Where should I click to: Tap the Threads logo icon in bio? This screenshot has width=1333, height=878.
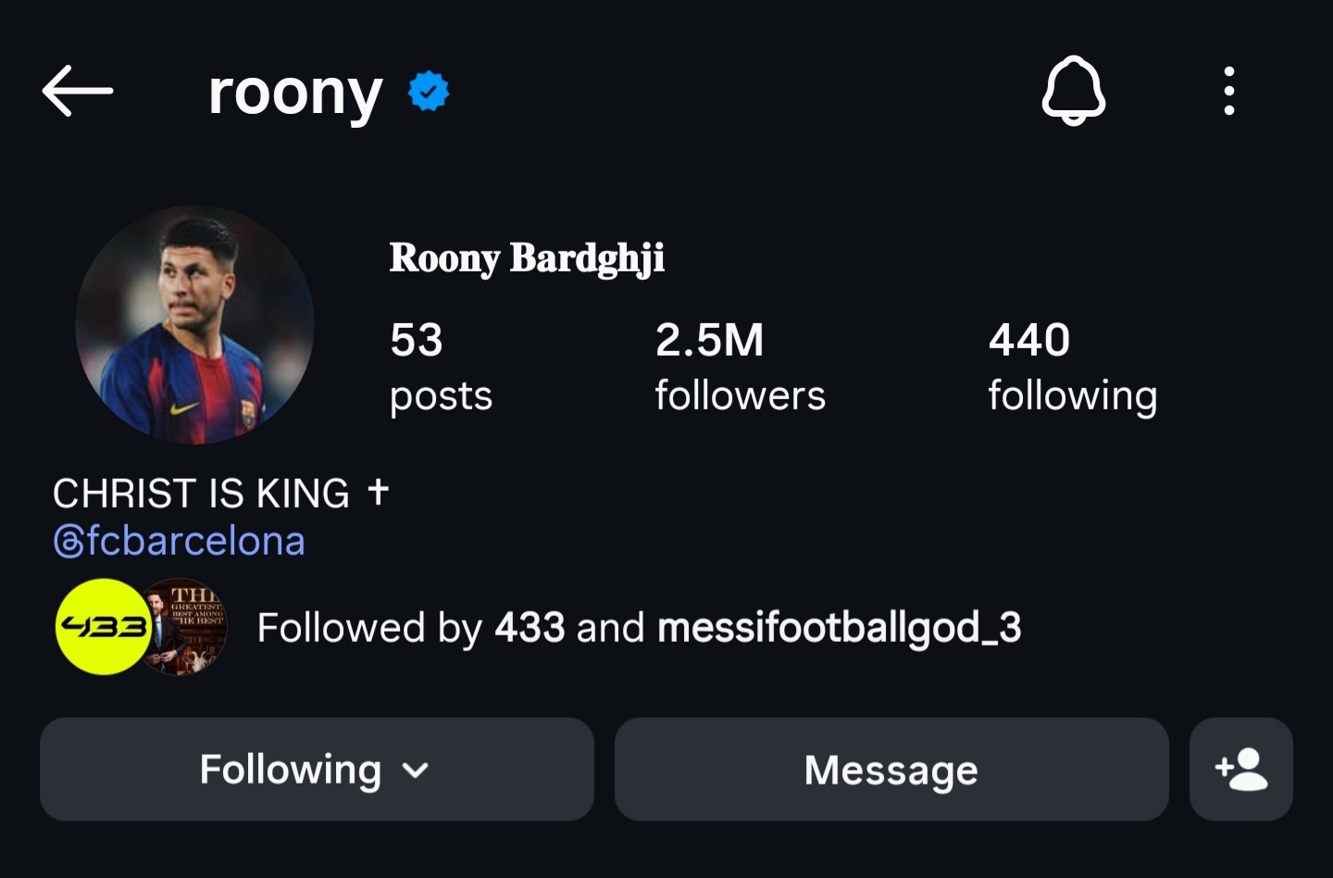click(69, 542)
